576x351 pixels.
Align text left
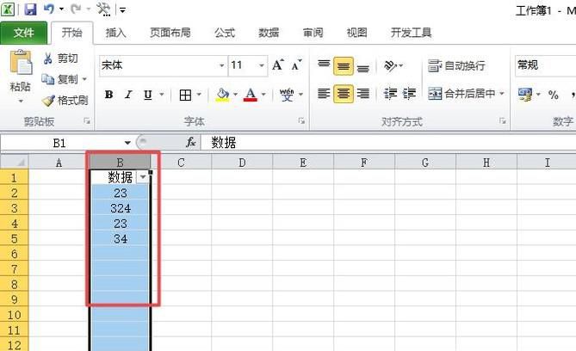324,94
